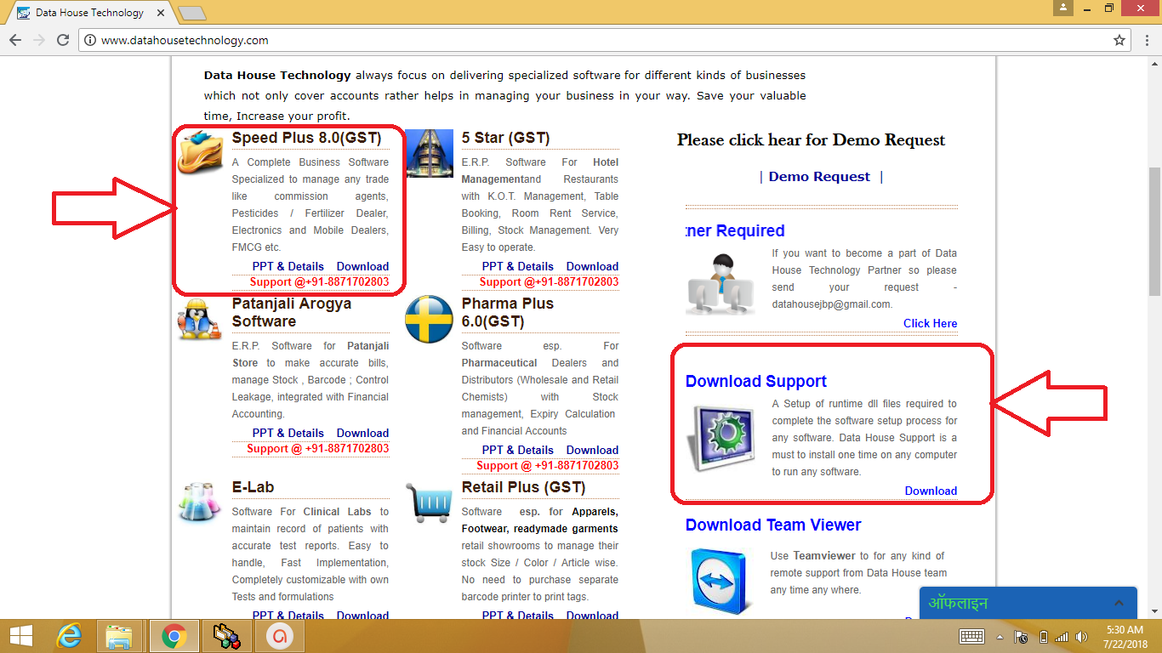The height and width of the screenshot is (653, 1162).
Task: Click the ऑफलाइन chat widget bar
Action: point(1028,603)
